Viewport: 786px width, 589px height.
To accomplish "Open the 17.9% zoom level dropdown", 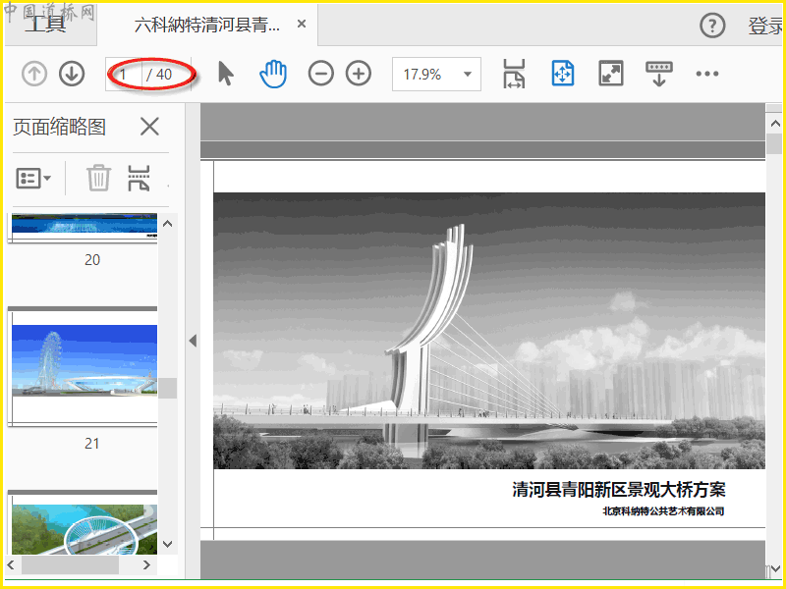I will (436, 75).
